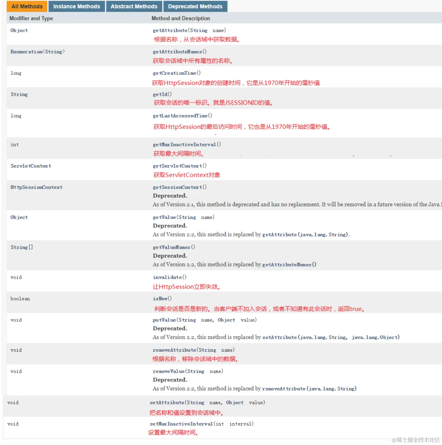Open Object parameter type in setAttribute signature
Image resolution: width=442 pixels, height=445 pixels.
pos(235,402)
